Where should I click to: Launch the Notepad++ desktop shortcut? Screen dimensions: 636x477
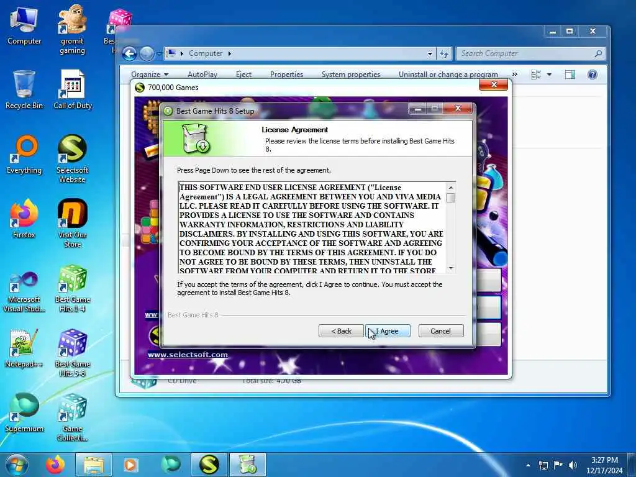[24, 349]
